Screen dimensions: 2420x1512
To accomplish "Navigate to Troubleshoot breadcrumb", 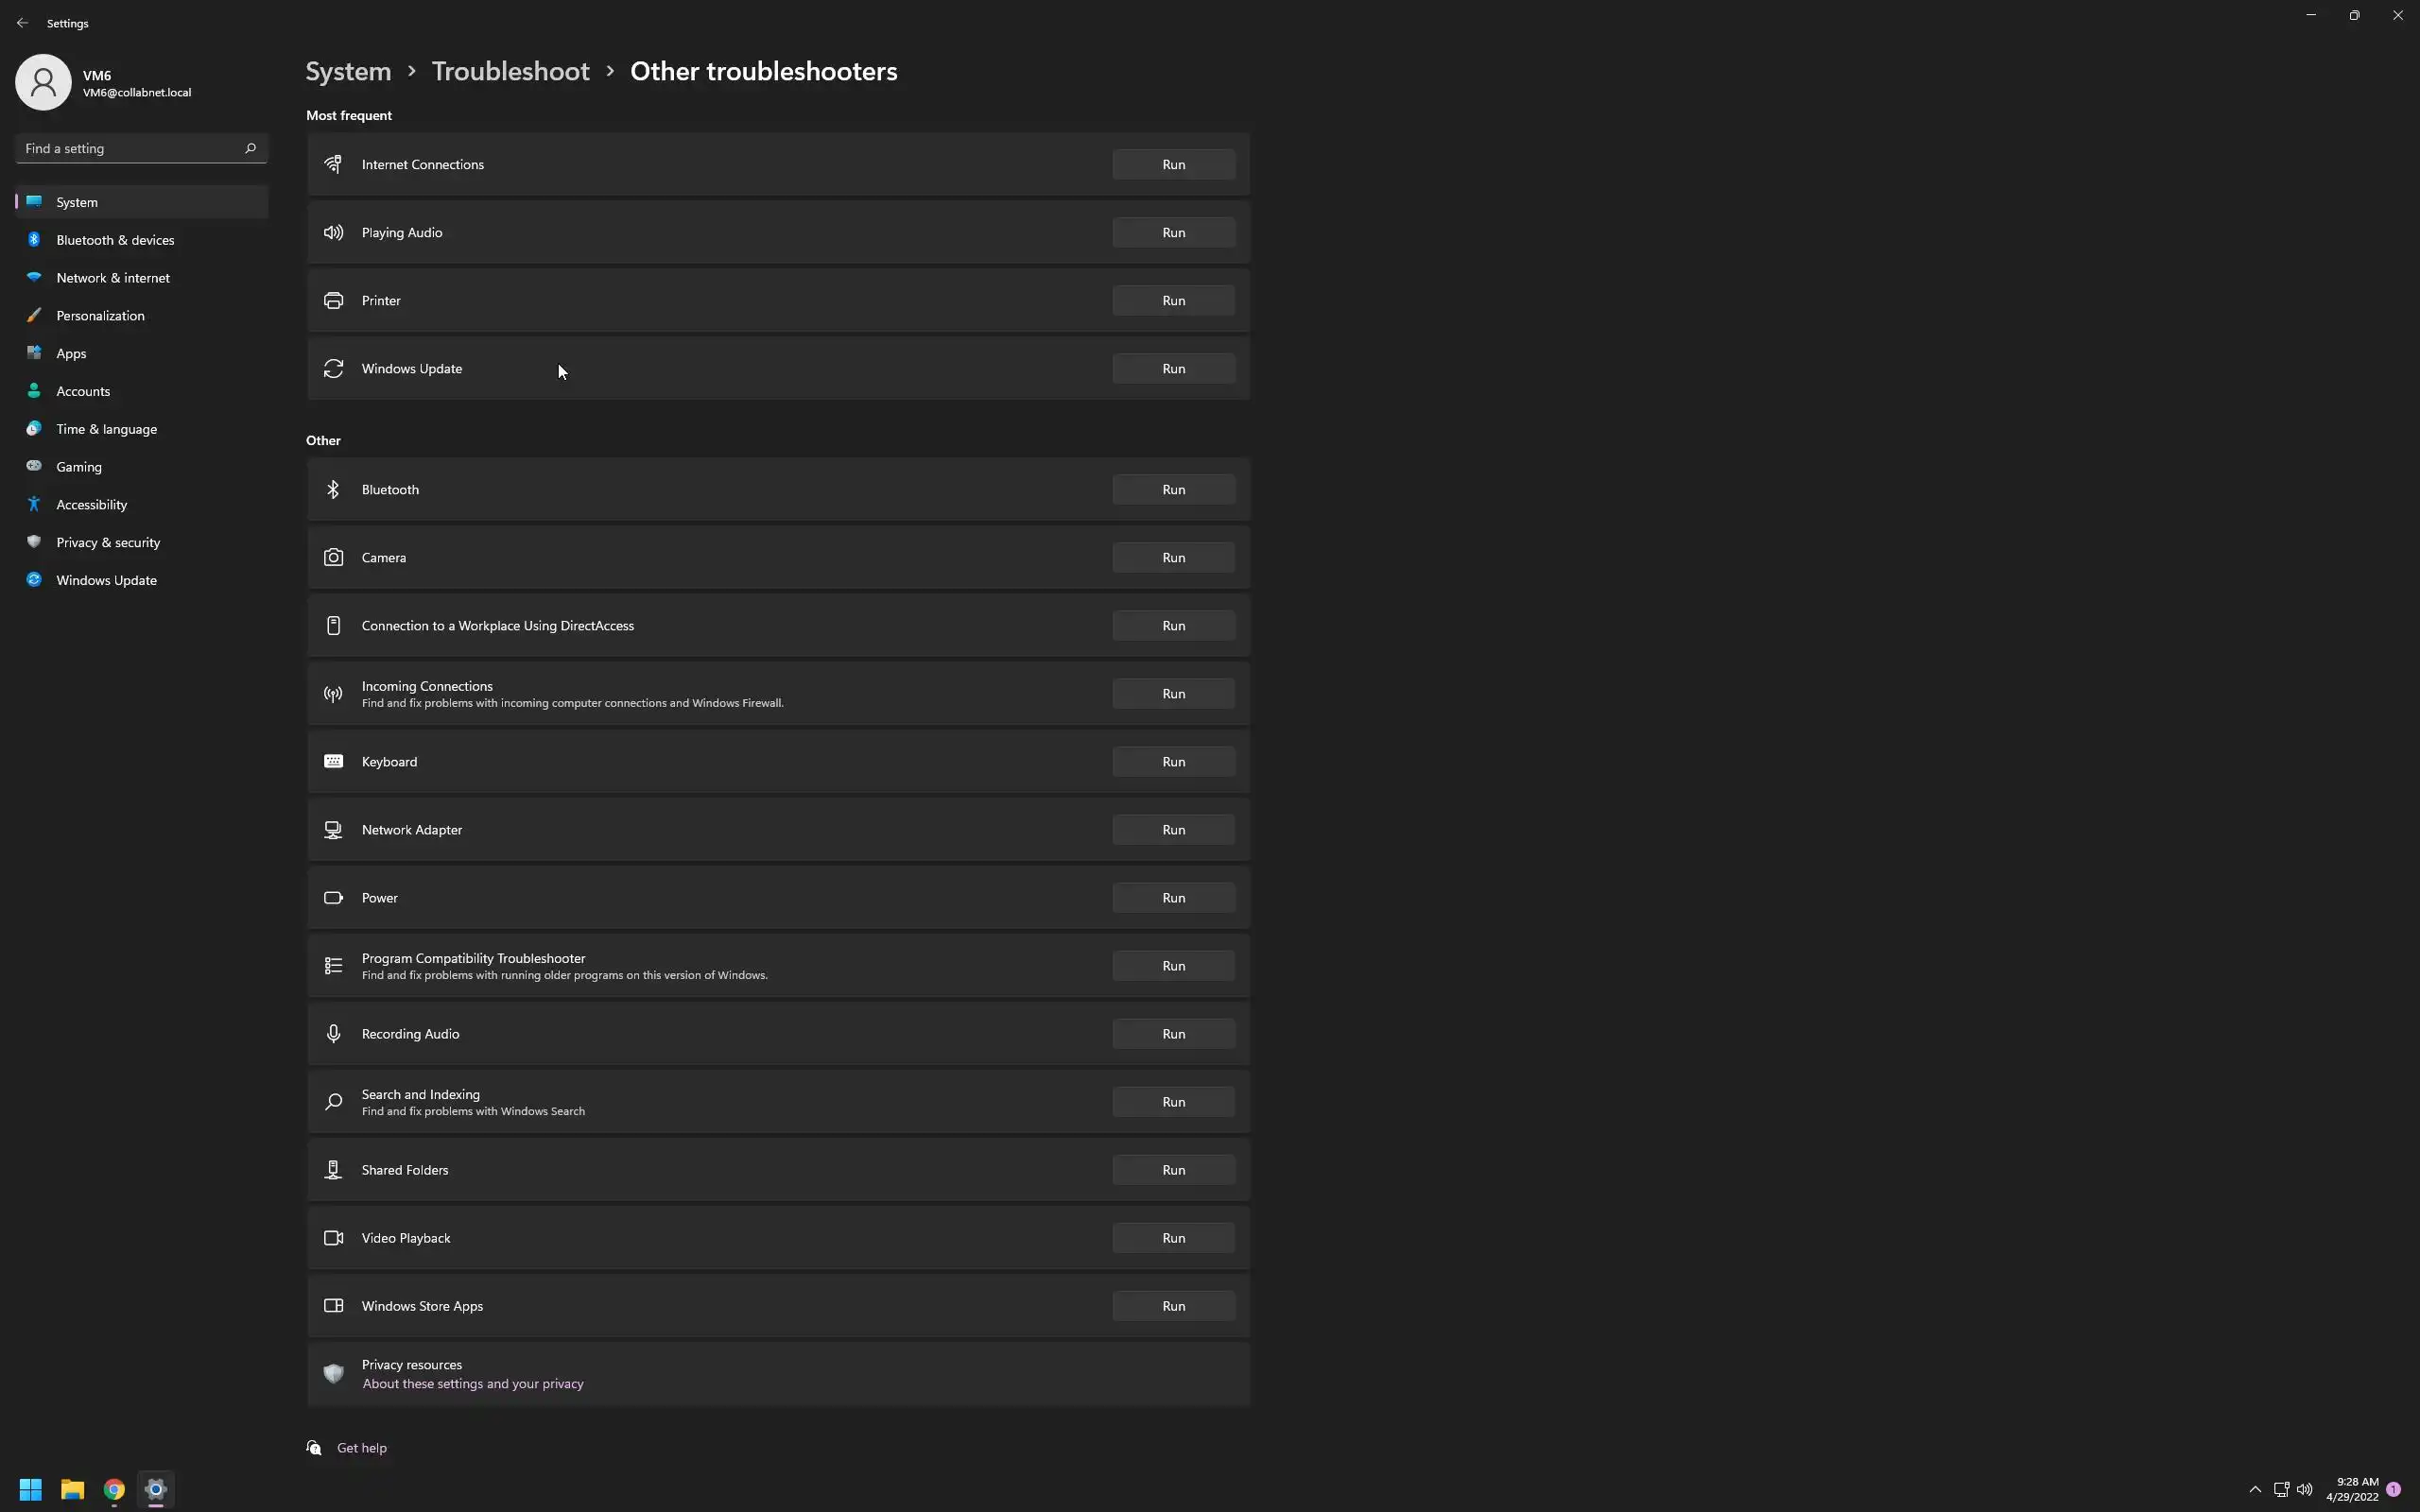I will coord(510,71).
